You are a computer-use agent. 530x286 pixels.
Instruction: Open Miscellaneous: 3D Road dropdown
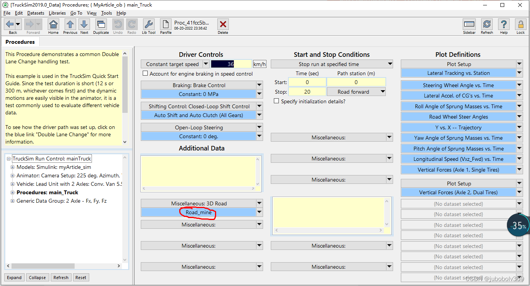(260, 203)
